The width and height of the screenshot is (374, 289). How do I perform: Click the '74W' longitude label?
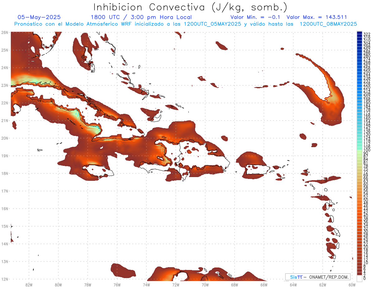[x=146, y=285]
